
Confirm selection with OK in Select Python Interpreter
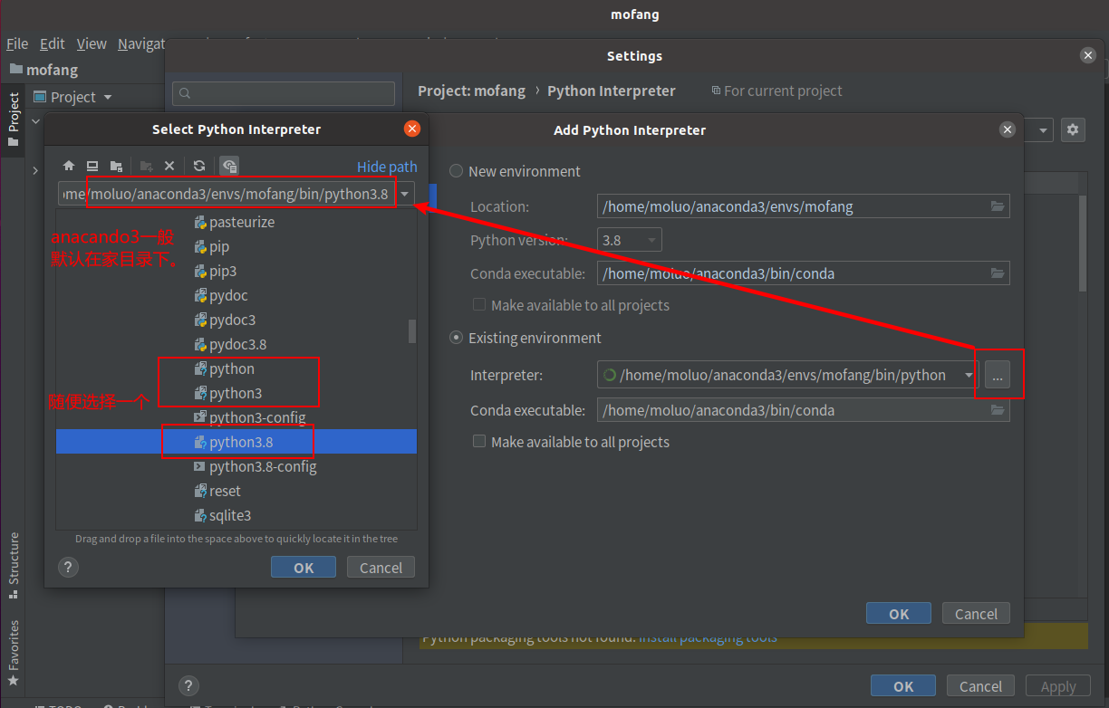point(304,568)
